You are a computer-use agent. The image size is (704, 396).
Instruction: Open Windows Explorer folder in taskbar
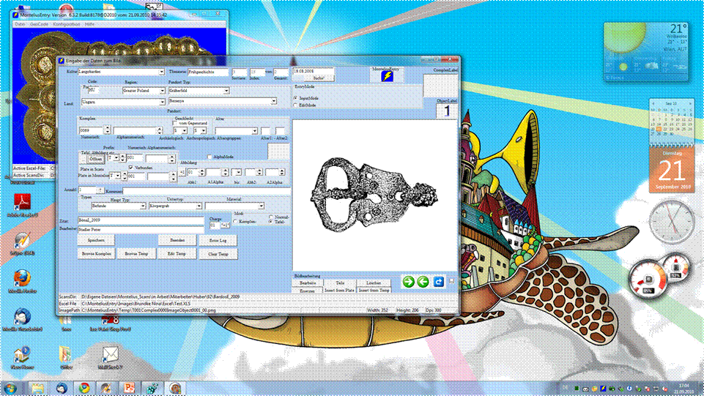(x=37, y=388)
